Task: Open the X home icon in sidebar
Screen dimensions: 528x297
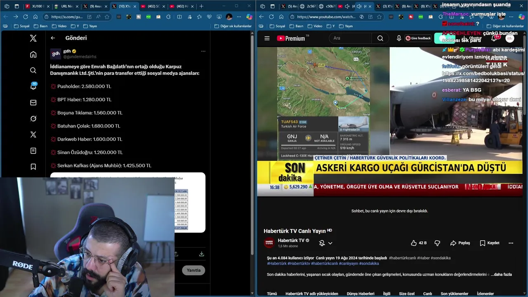Action: click(33, 54)
